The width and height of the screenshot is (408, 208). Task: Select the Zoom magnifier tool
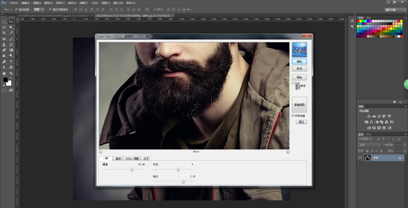[x=11, y=73]
